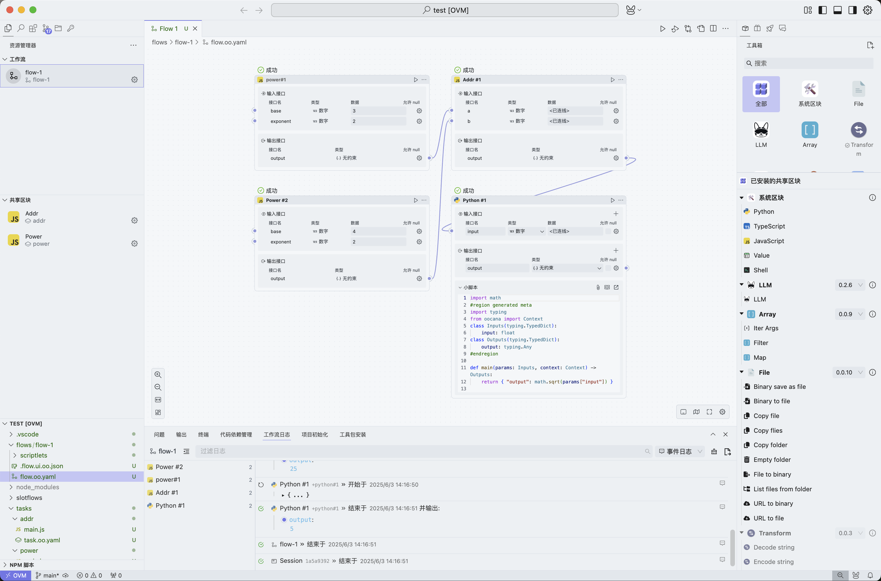
Task: Add an output handle in Python #1
Action: coord(616,250)
